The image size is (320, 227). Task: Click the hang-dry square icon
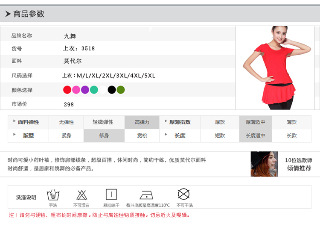point(111,195)
